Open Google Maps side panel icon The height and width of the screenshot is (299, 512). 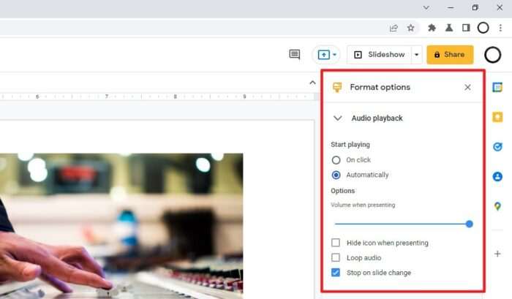click(x=497, y=206)
